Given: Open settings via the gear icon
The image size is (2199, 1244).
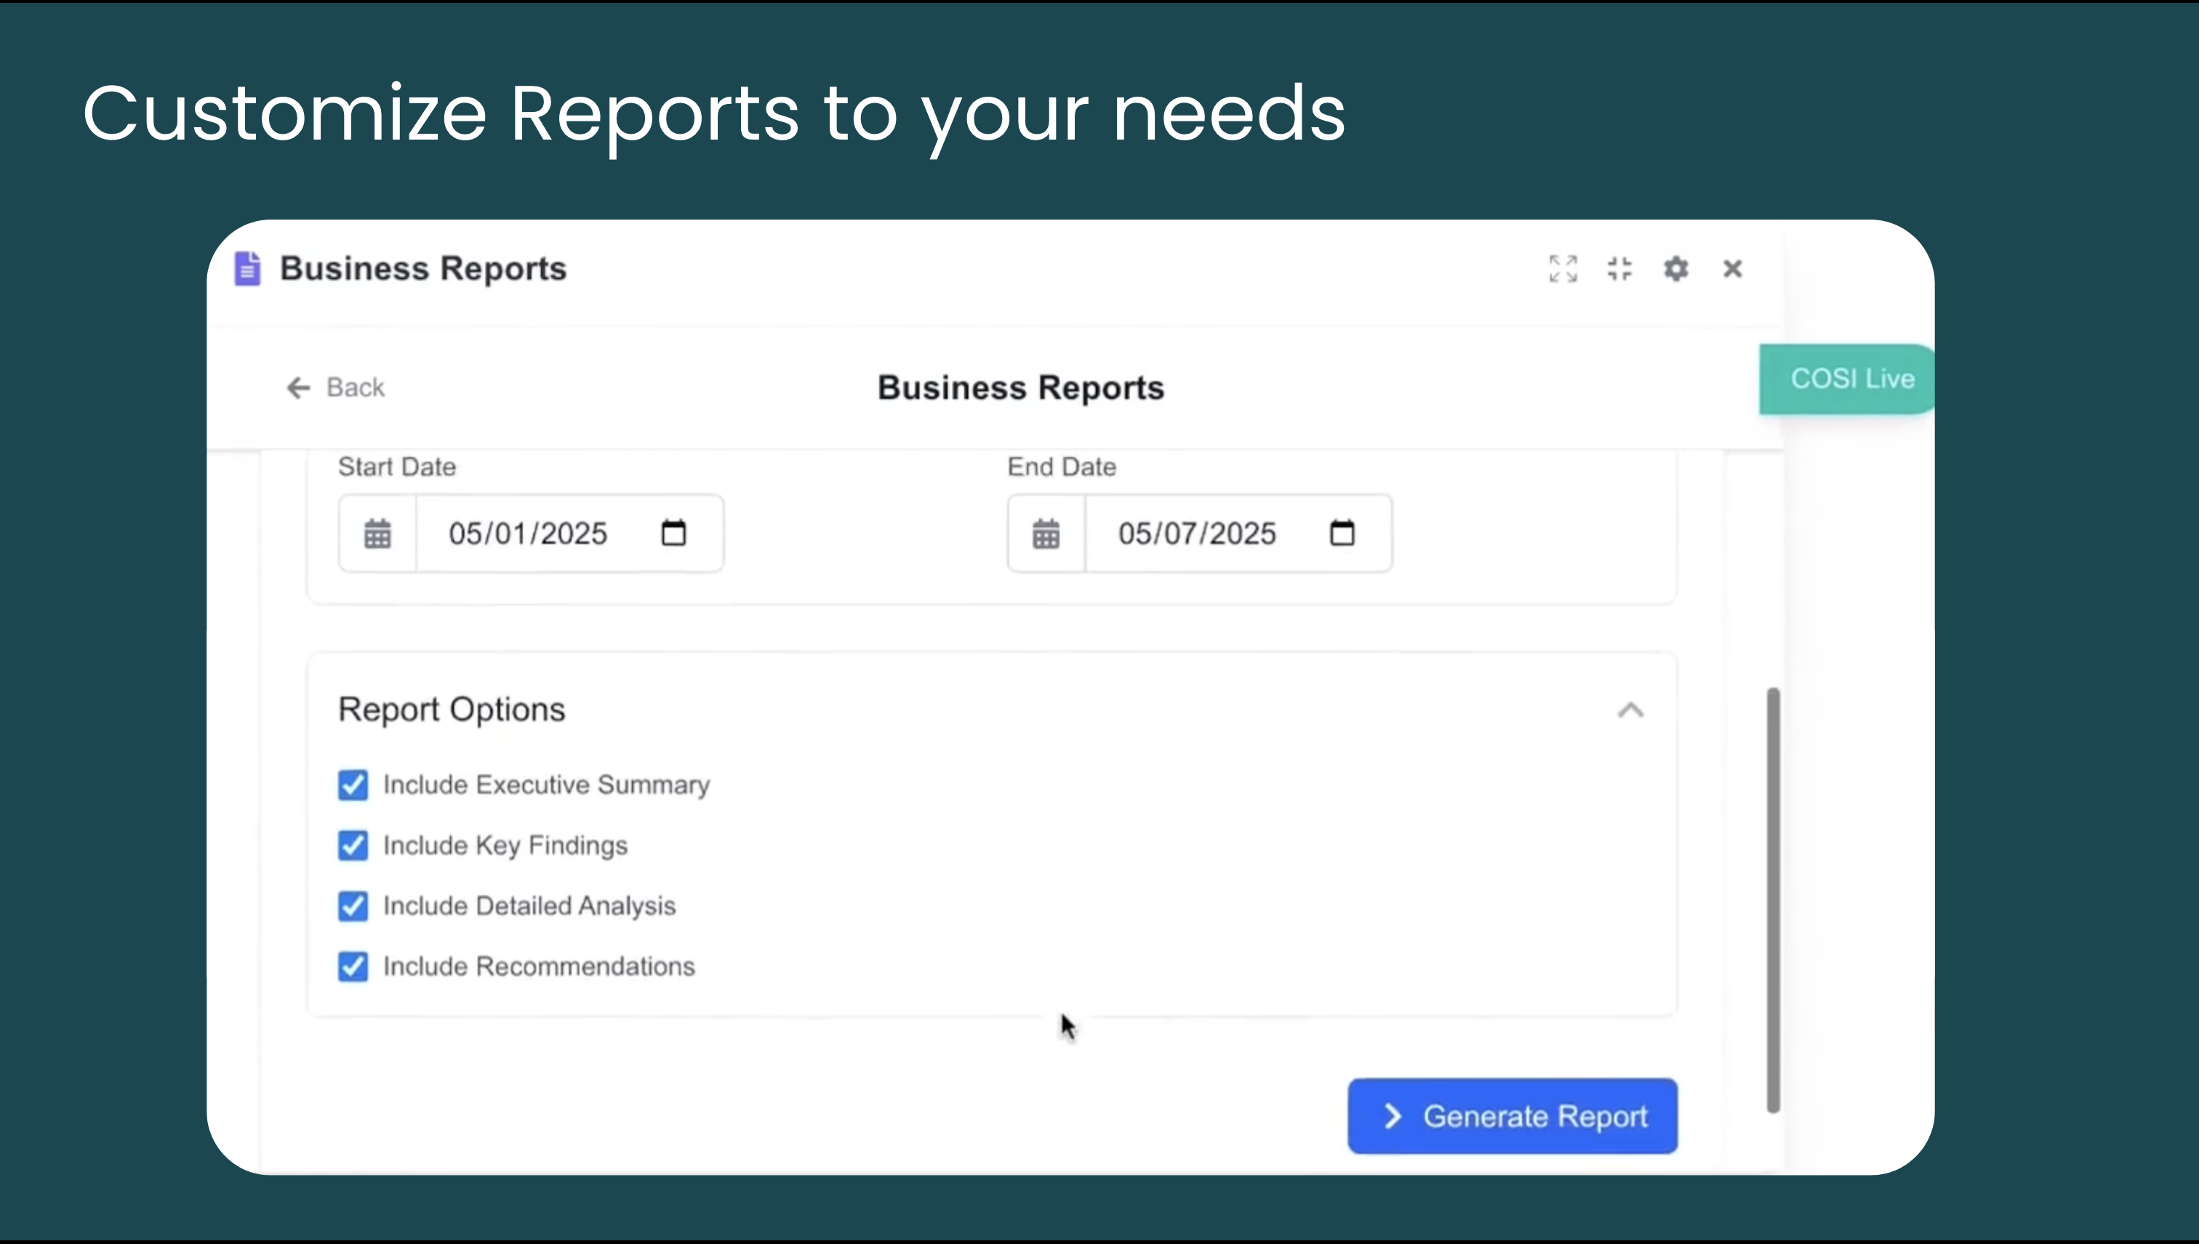Looking at the screenshot, I should 1675,268.
